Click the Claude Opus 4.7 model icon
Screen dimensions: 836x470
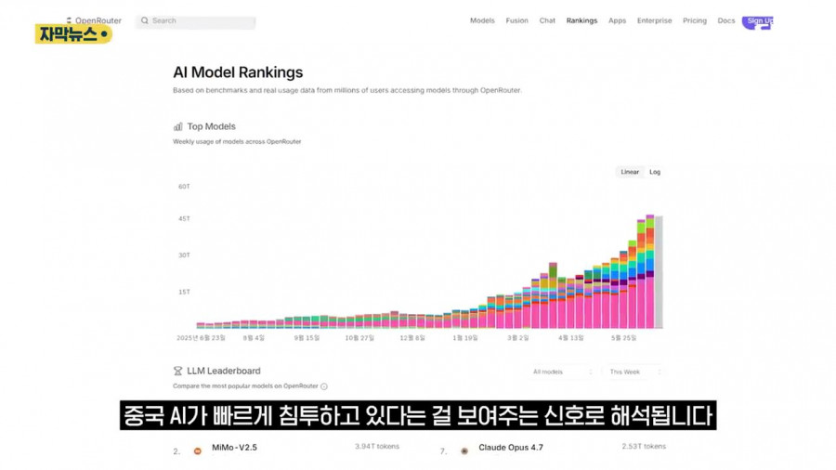(x=464, y=450)
